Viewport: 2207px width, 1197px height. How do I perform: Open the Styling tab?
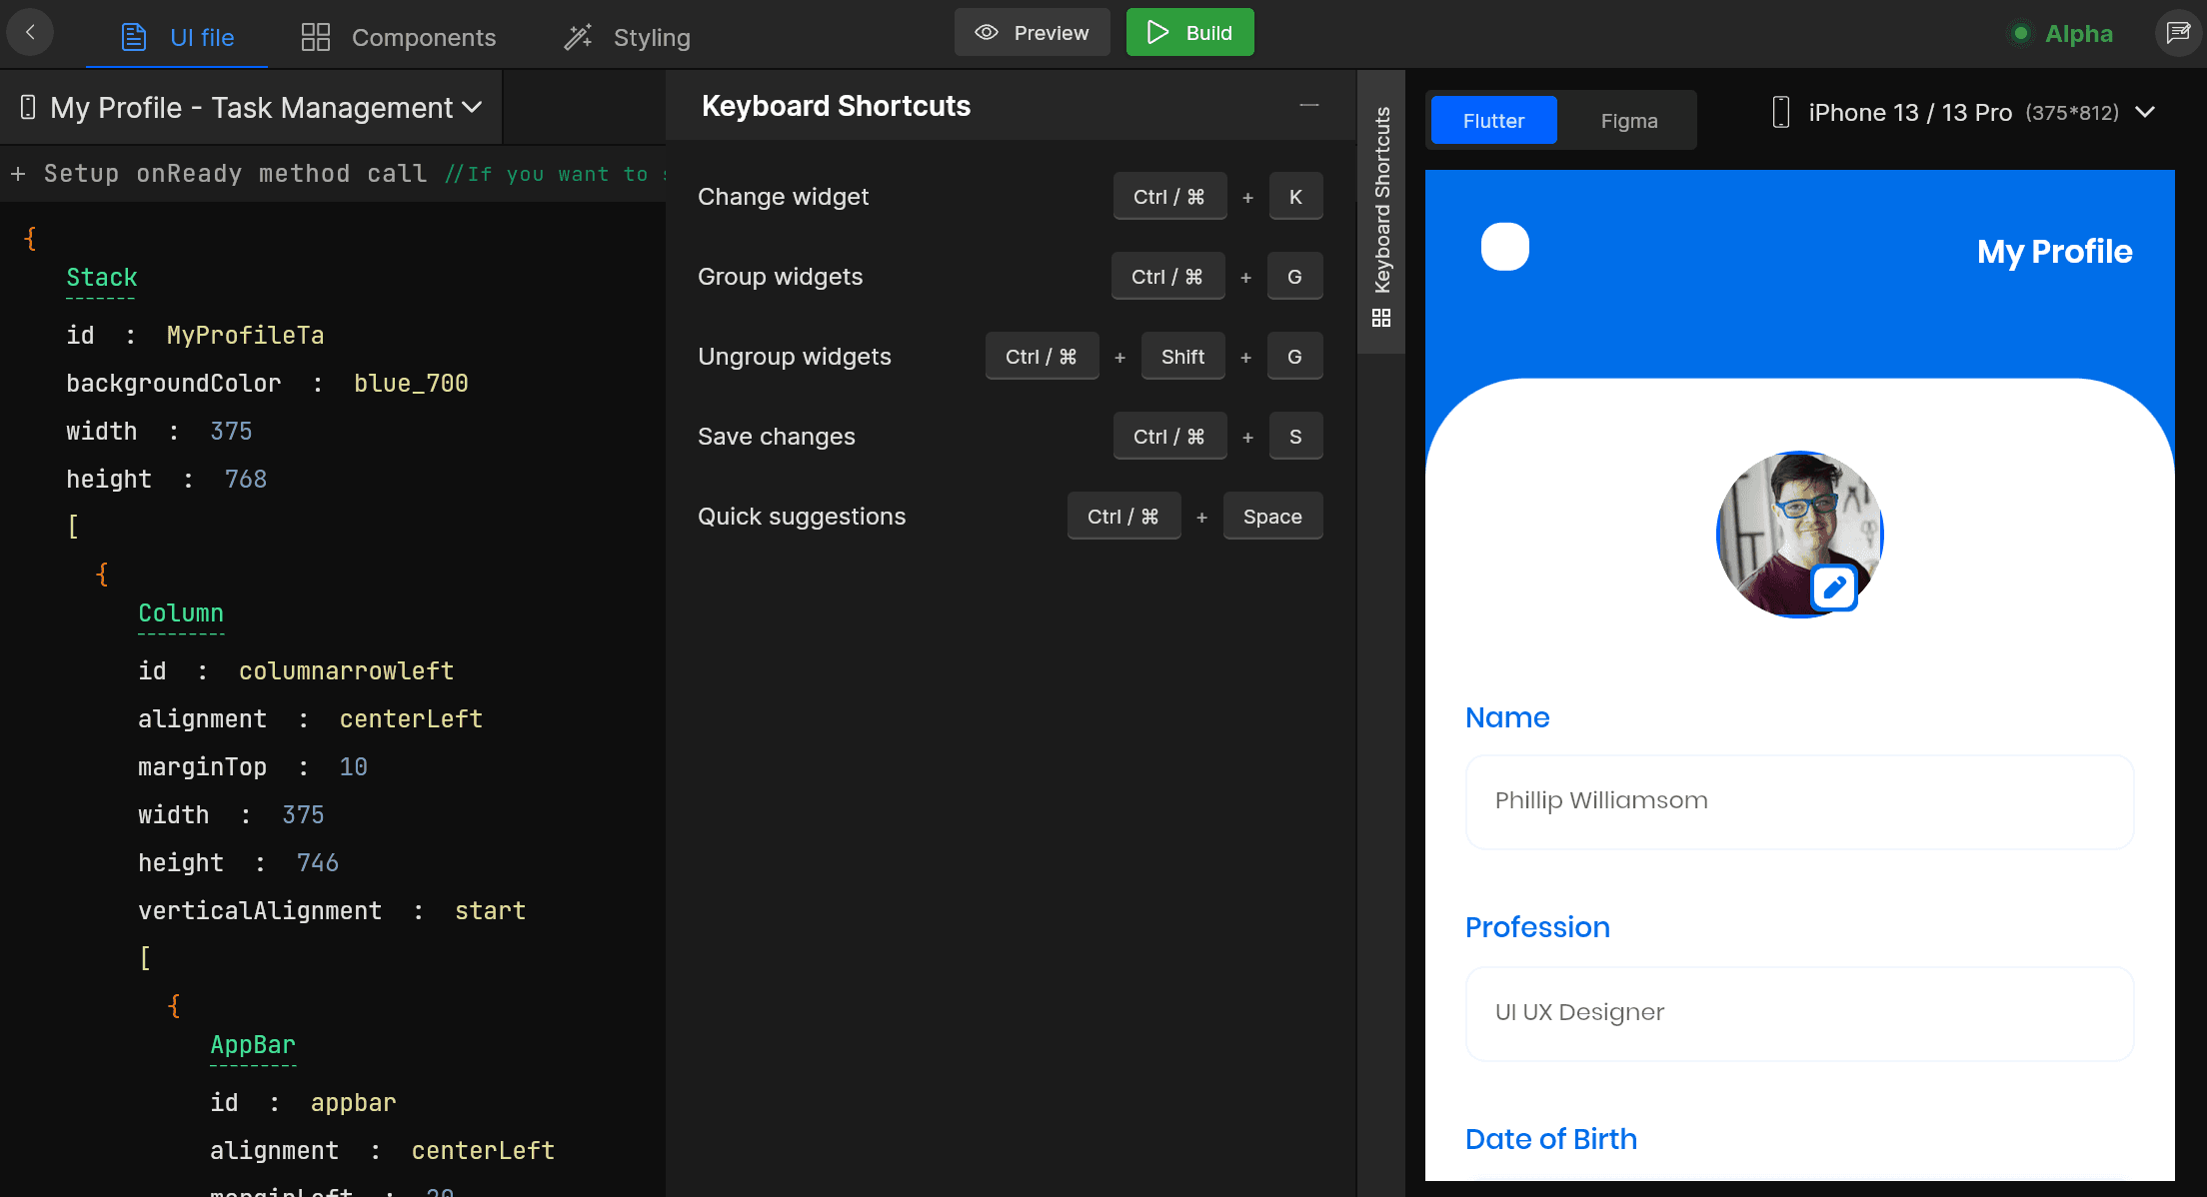click(x=627, y=37)
